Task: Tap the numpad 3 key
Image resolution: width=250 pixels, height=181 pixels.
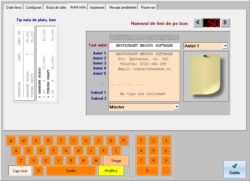Action: pyautogui.click(x=166, y=141)
